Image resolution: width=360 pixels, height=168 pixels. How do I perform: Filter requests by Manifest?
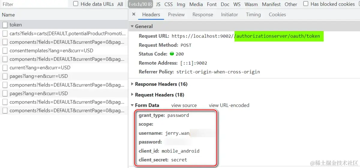(271, 4)
